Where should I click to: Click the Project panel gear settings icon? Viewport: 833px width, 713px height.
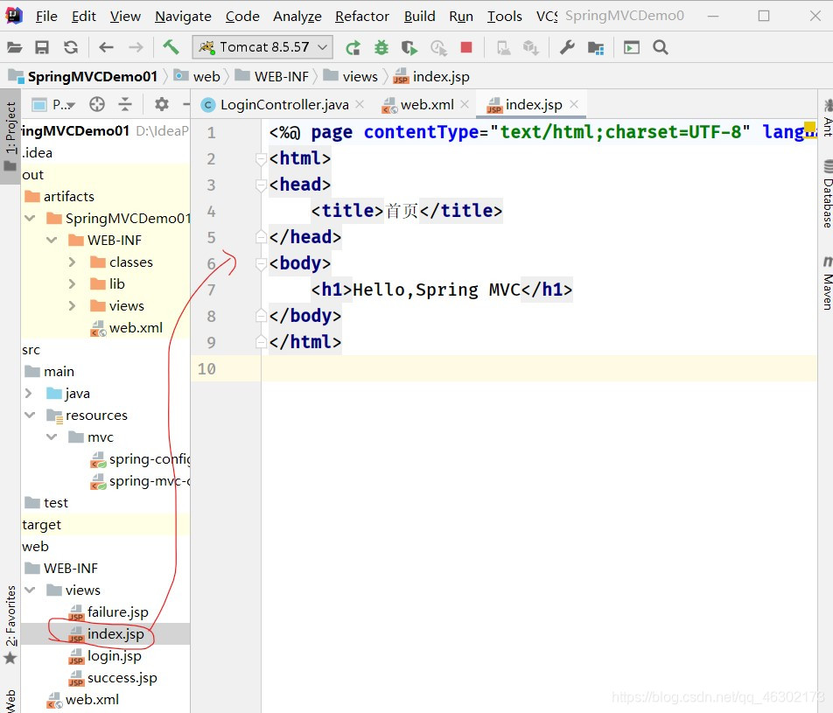coord(162,104)
